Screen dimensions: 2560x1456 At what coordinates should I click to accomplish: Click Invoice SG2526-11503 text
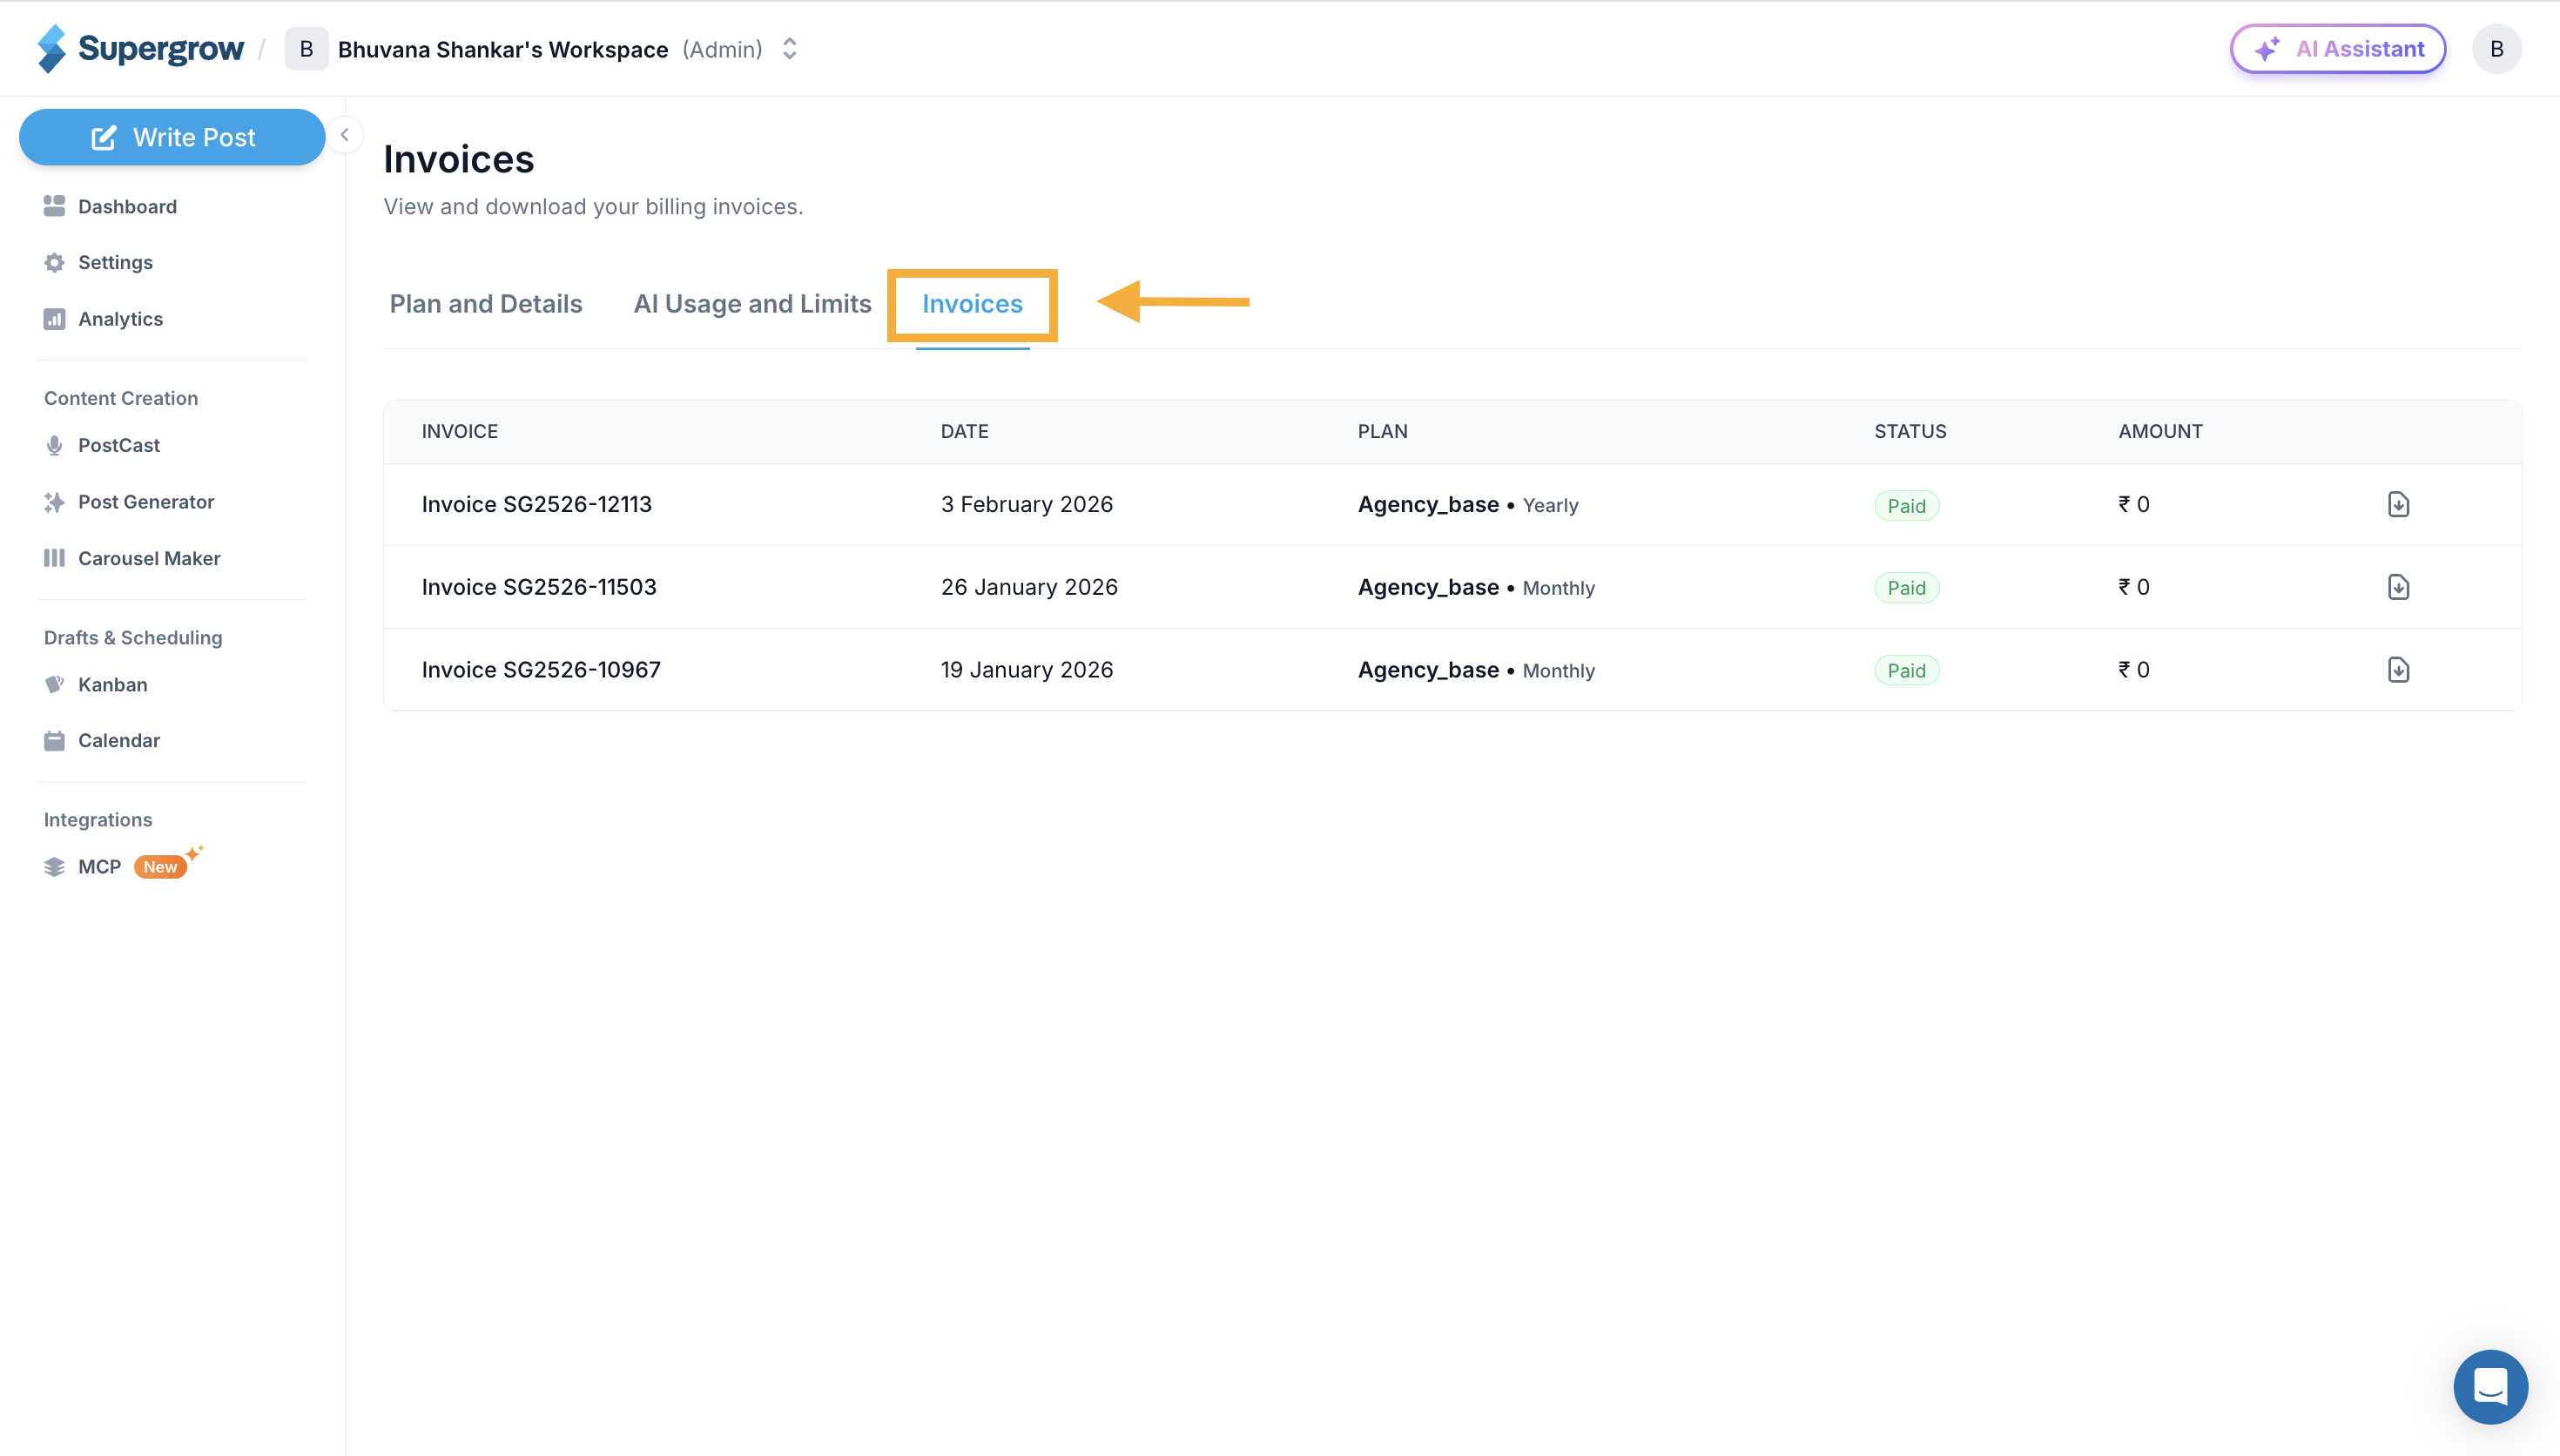(x=539, y=587)
